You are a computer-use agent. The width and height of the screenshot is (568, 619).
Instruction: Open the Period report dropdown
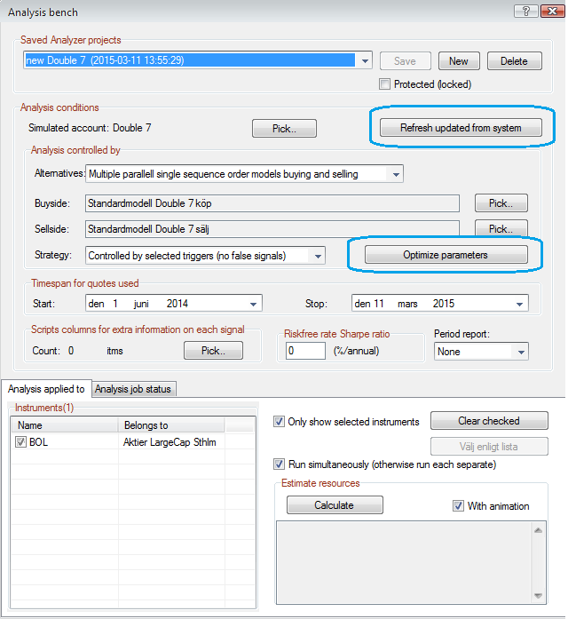point(521,352)
